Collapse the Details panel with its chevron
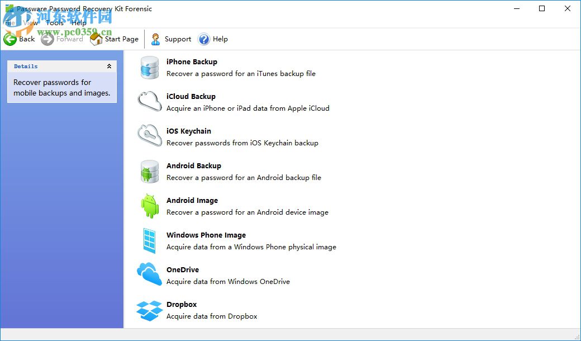 coord(109,66)
